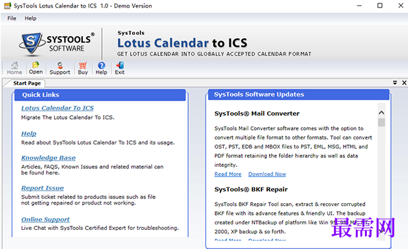Open the Knowledge Base link
408x249 pixels.
[49, 158]
